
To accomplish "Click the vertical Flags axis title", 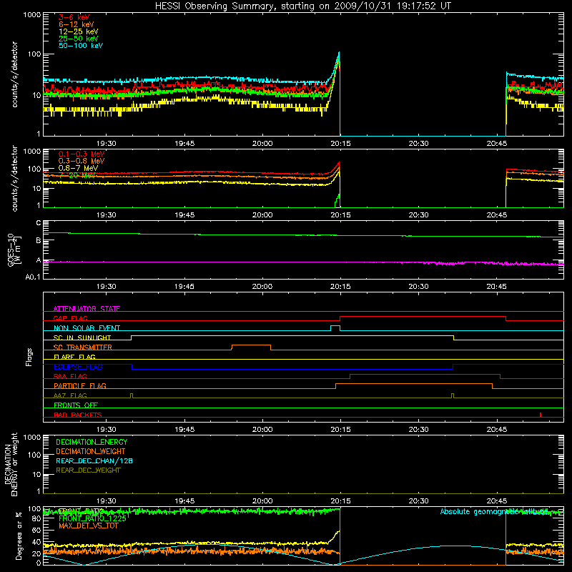I will click(29, 357).
